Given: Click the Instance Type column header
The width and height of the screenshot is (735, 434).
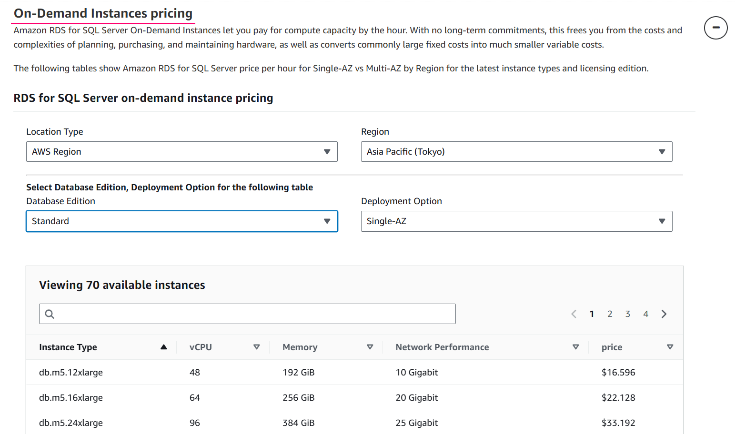Looking at the screenshot, I should click(68, 347).
